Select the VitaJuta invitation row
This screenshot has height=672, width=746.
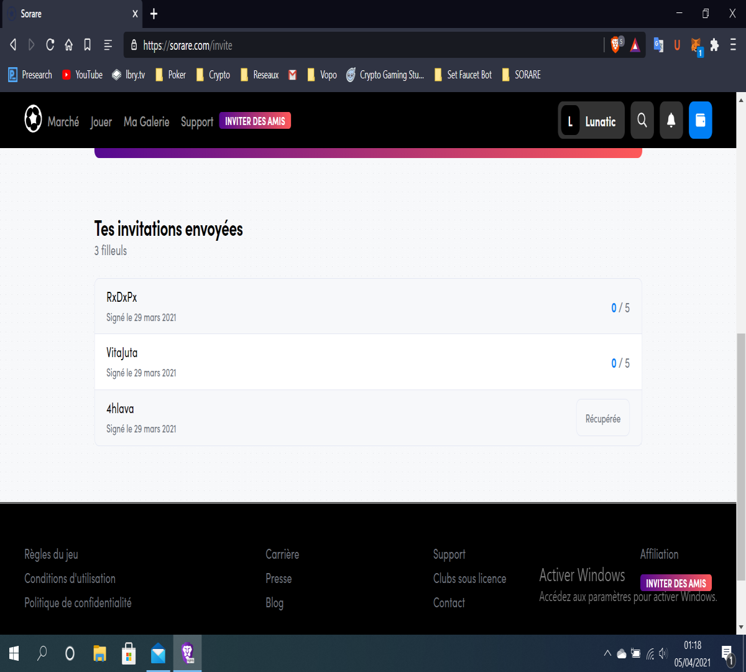368,362
